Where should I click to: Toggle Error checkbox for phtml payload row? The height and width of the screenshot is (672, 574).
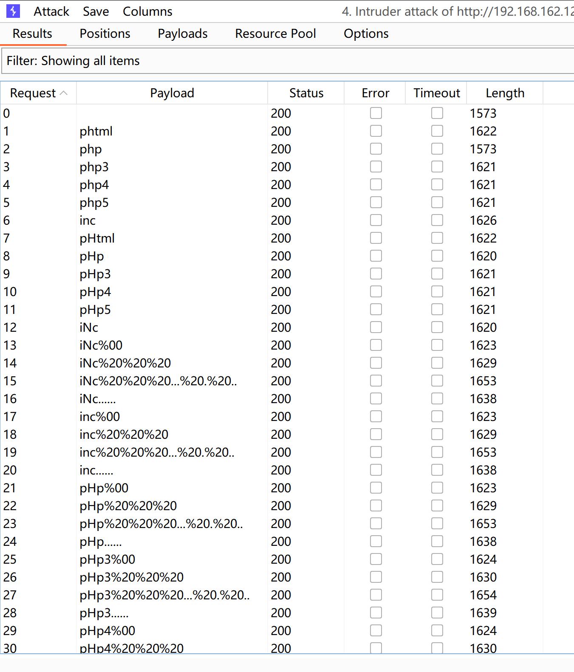coord(376,131)
